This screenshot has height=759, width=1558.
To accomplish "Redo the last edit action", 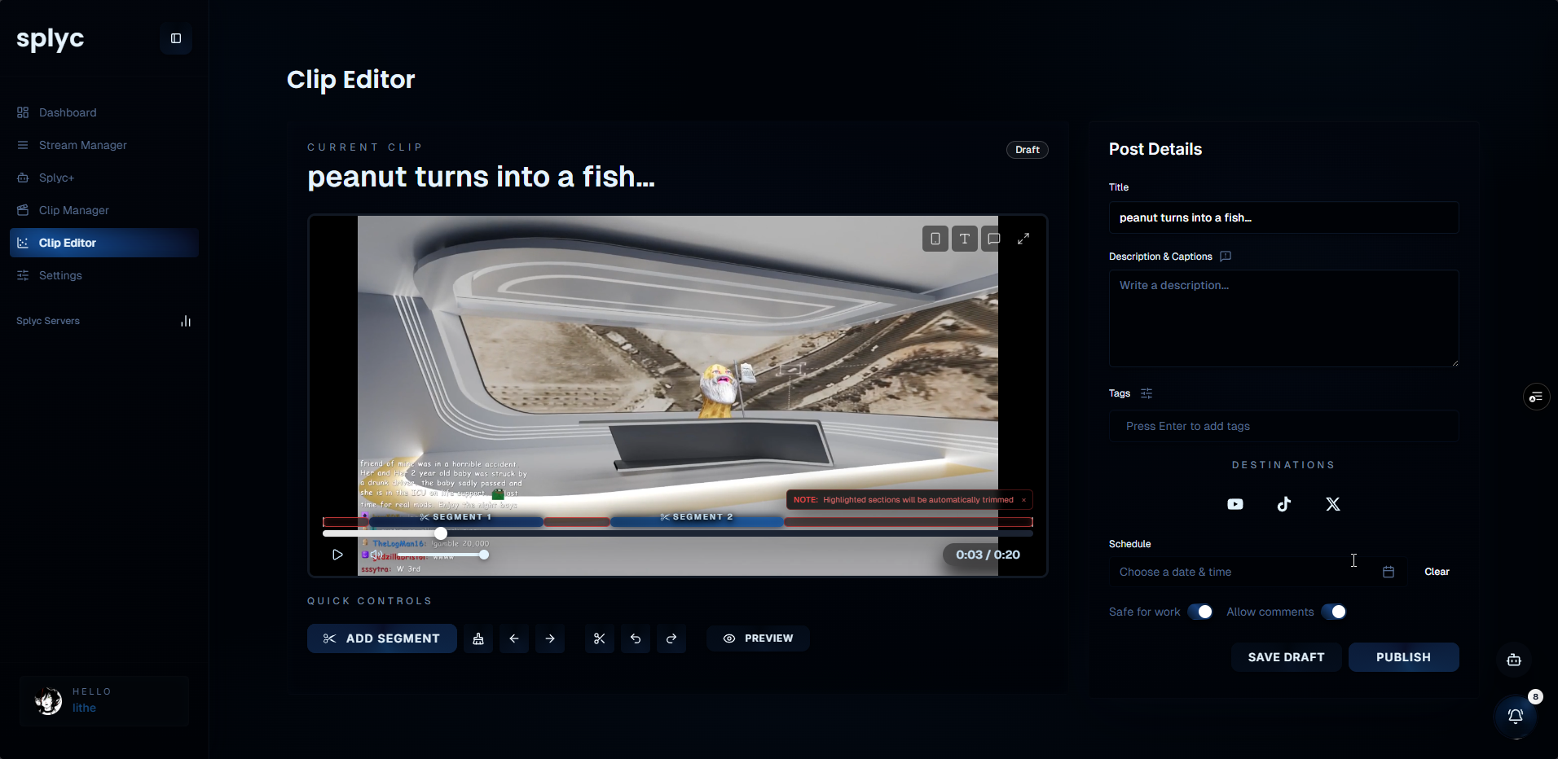I will (x=671, y=638).
